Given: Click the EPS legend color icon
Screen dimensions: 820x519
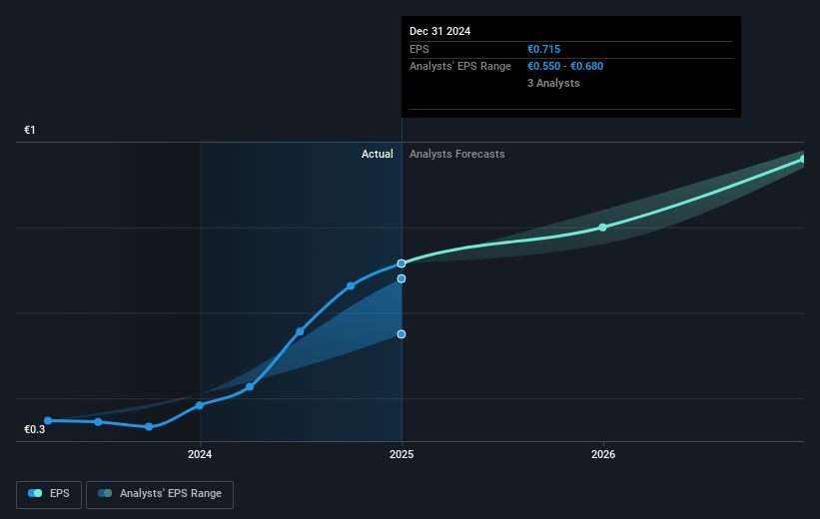Looking at the screenshot, I should click(x=35, y=493).
